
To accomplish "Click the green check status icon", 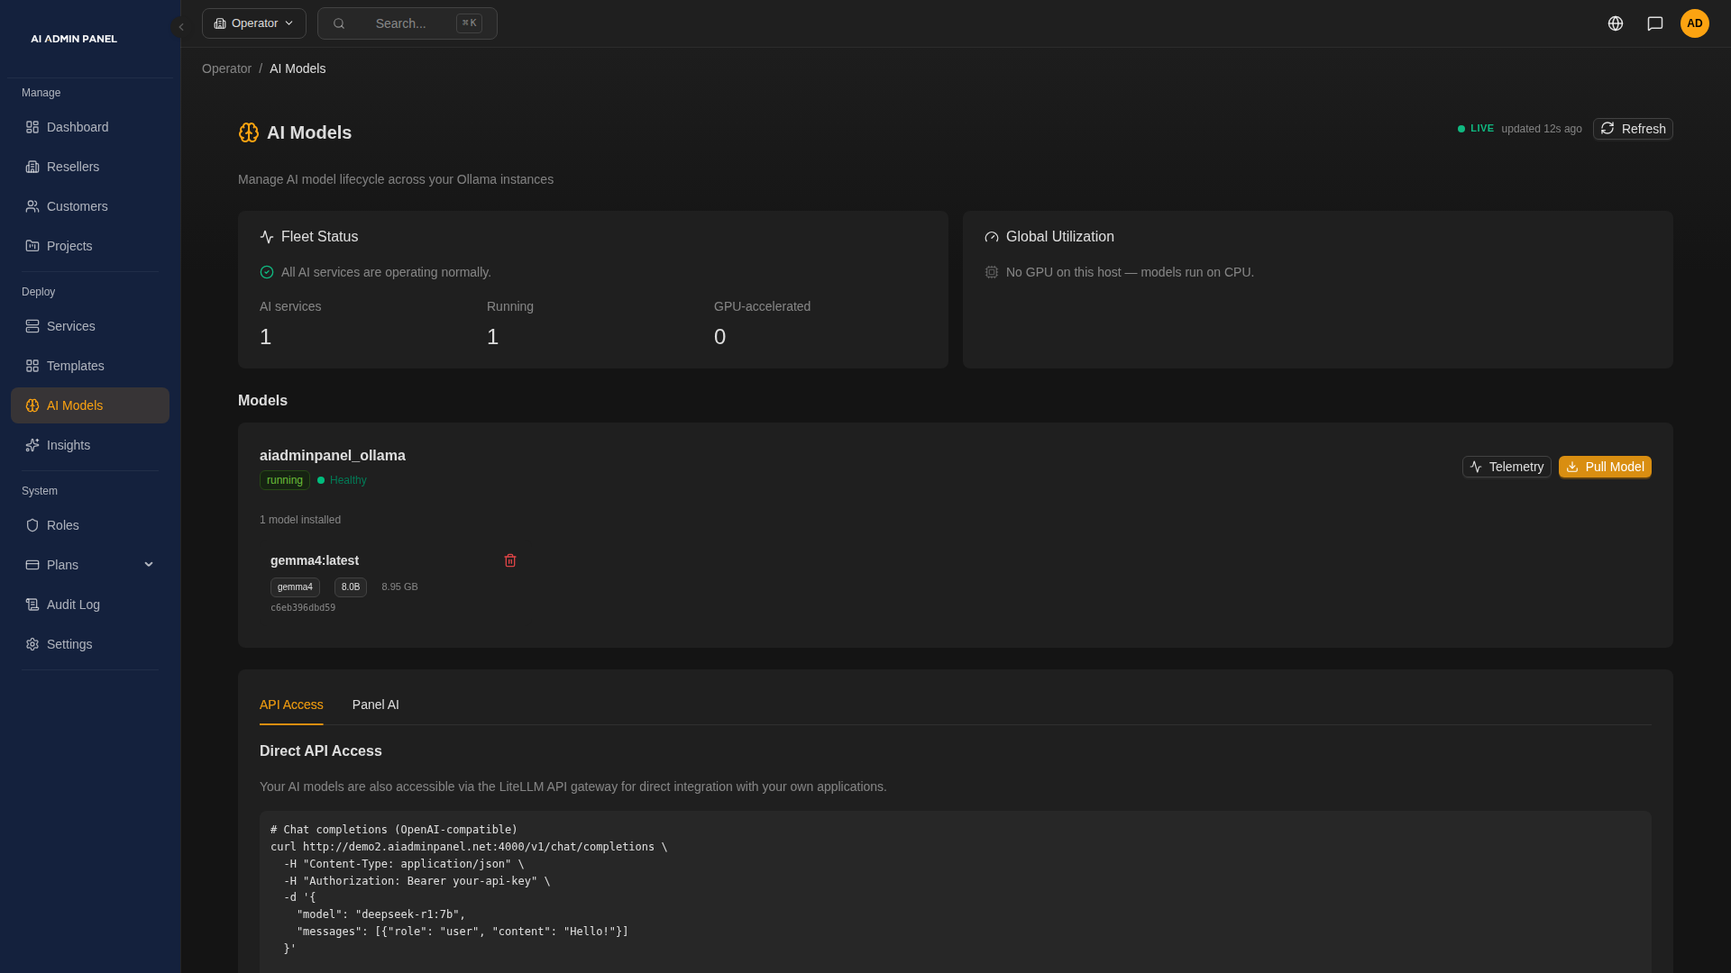I will (267, 272).
